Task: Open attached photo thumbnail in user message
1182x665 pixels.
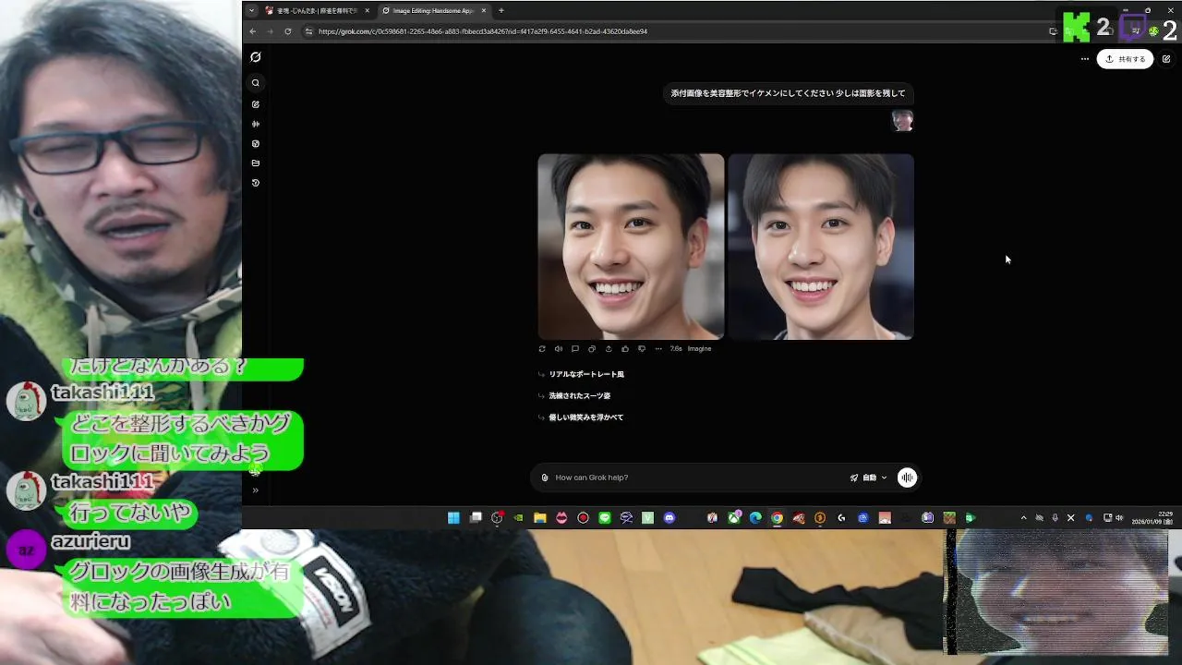Action: coord(902,121)
